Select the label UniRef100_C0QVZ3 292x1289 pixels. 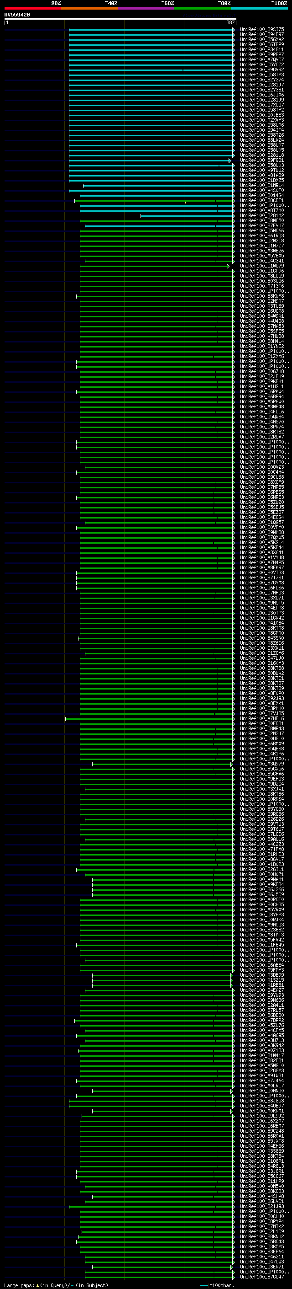(x=262, y=467)
